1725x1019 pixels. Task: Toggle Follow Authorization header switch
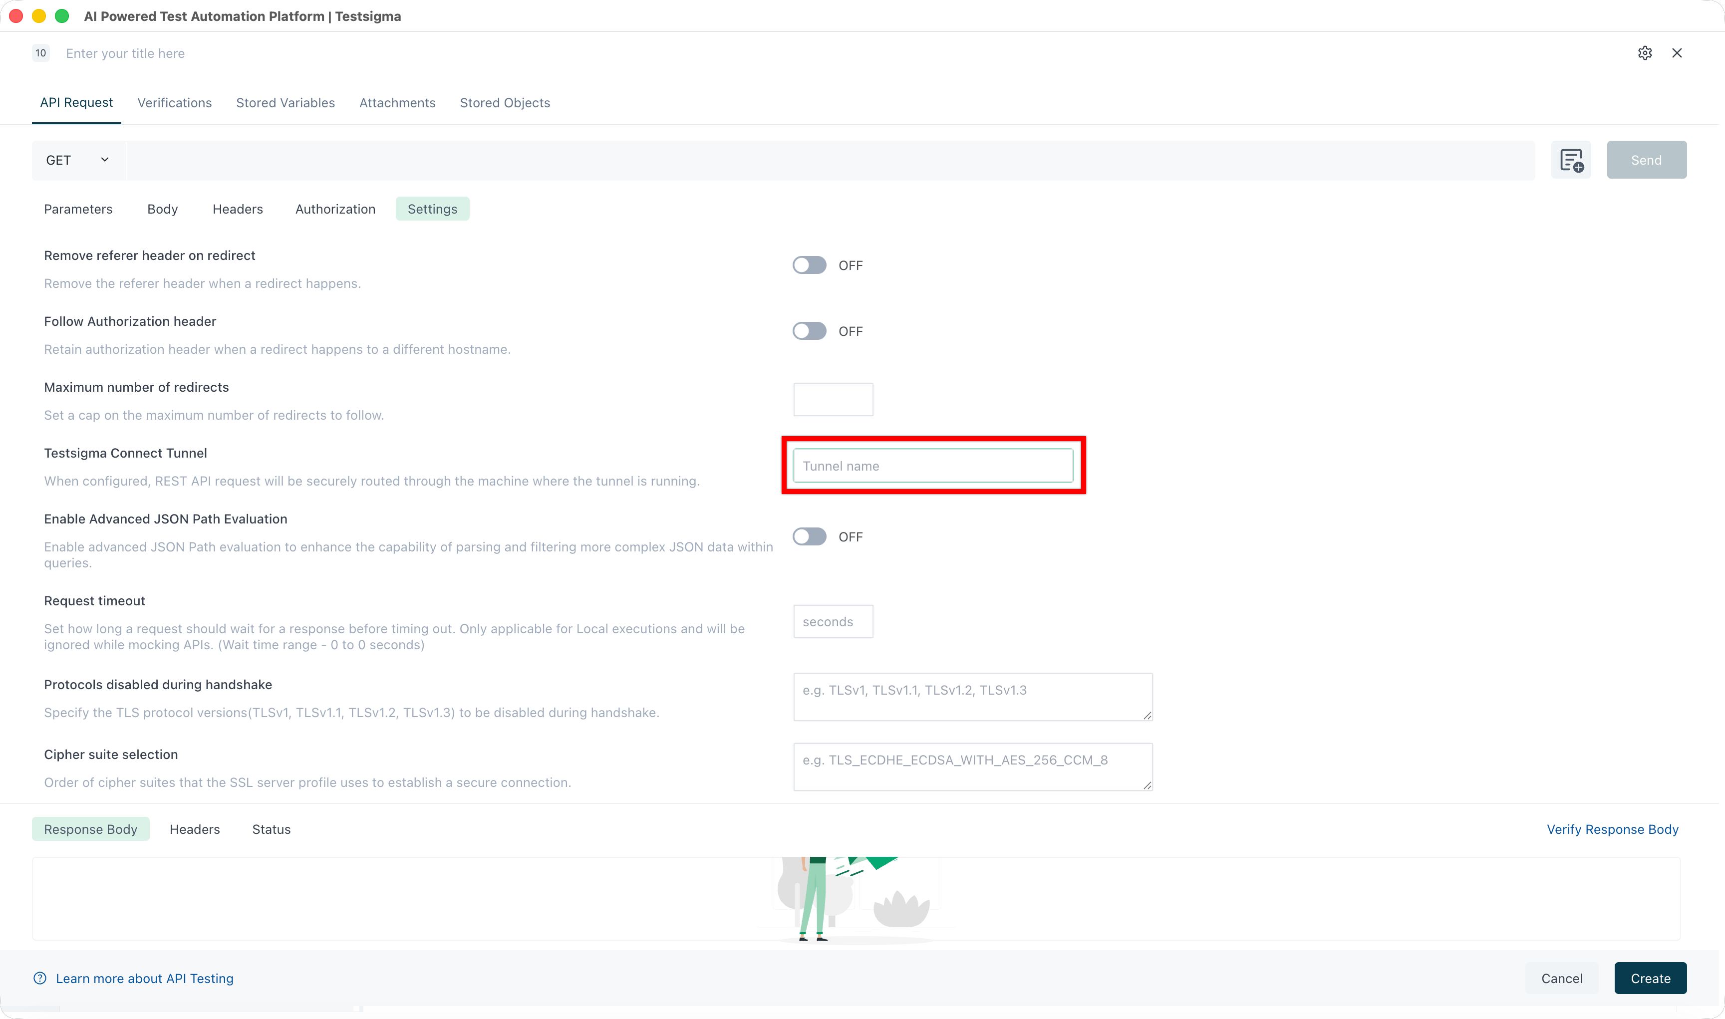810,331
